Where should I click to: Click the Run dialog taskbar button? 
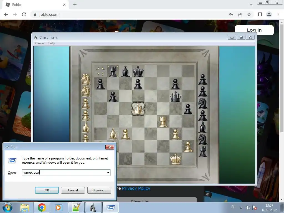[x=111, y=207]
